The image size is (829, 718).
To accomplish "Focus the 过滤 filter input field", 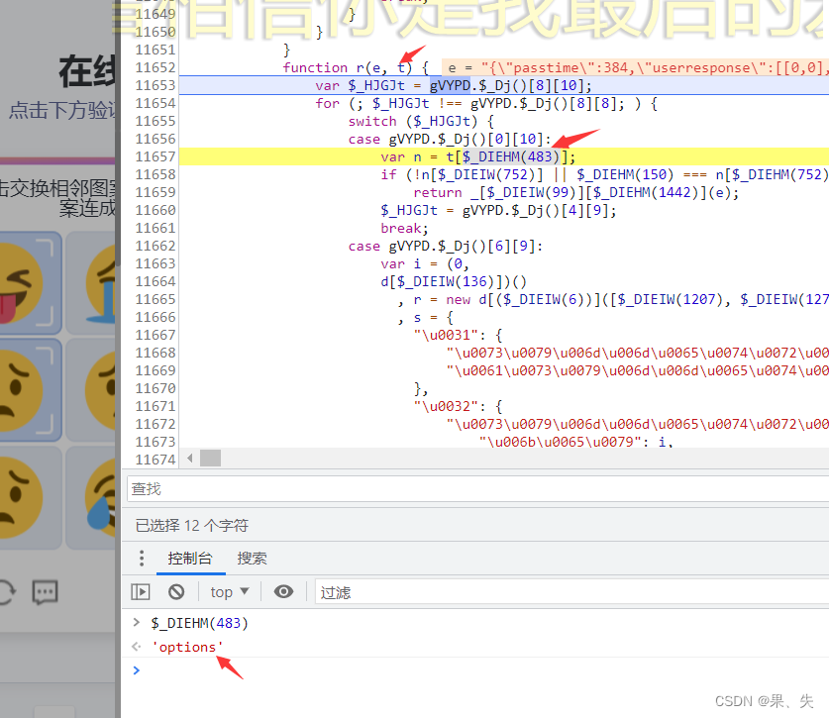I will click(572, 592).
